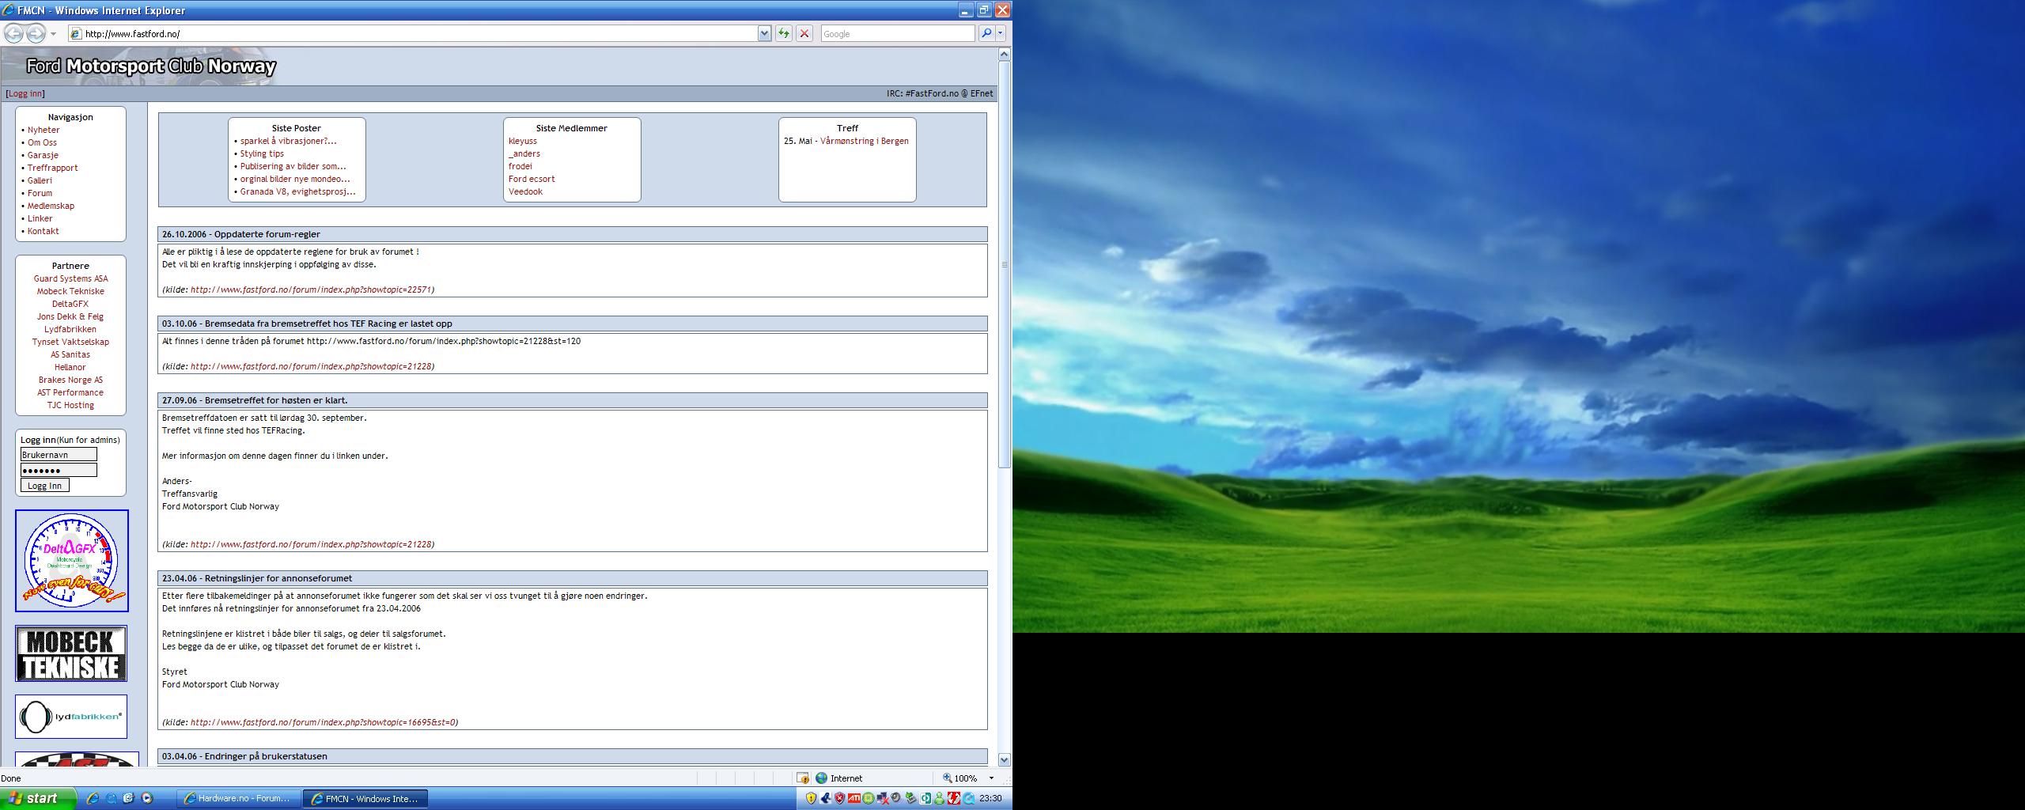Image resolution: width=2025 pixels, height=810 pixels.
Task: Click third Quick Launch icon with arrow
Action: click(129, 798)
